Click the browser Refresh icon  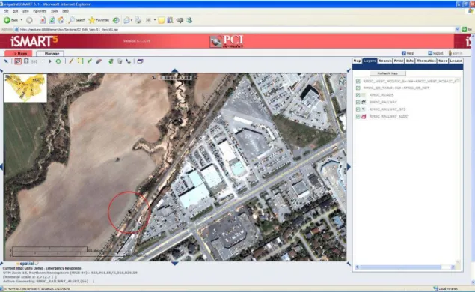click(52, 20)
